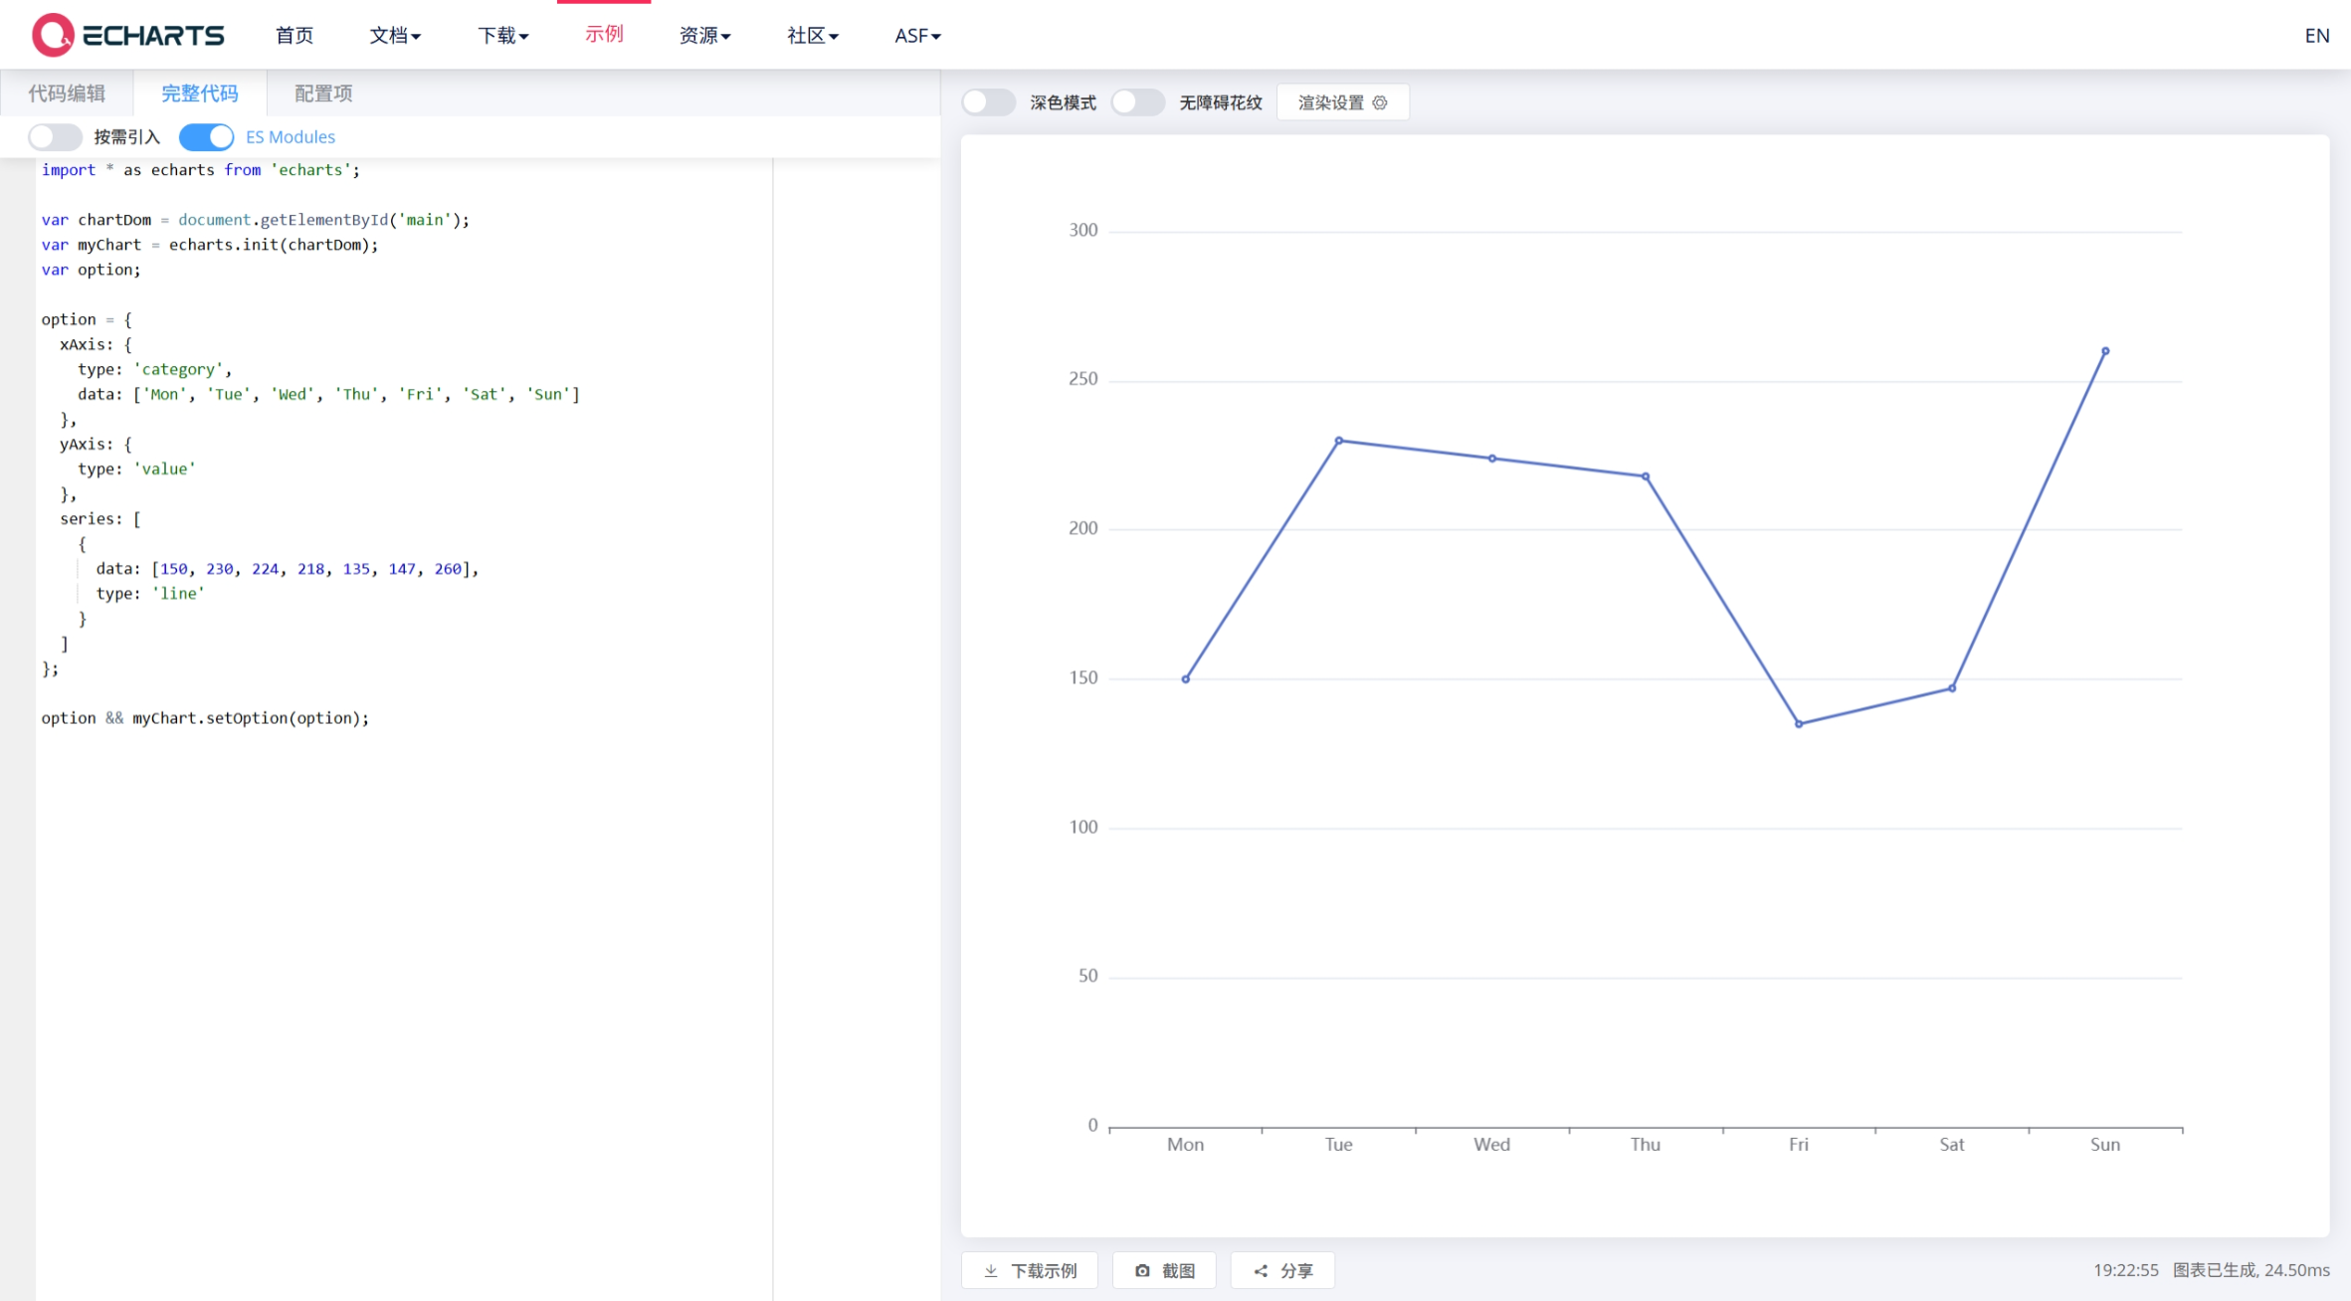
Task: Click the share icon for 分享
Action: point(1261,1270)
